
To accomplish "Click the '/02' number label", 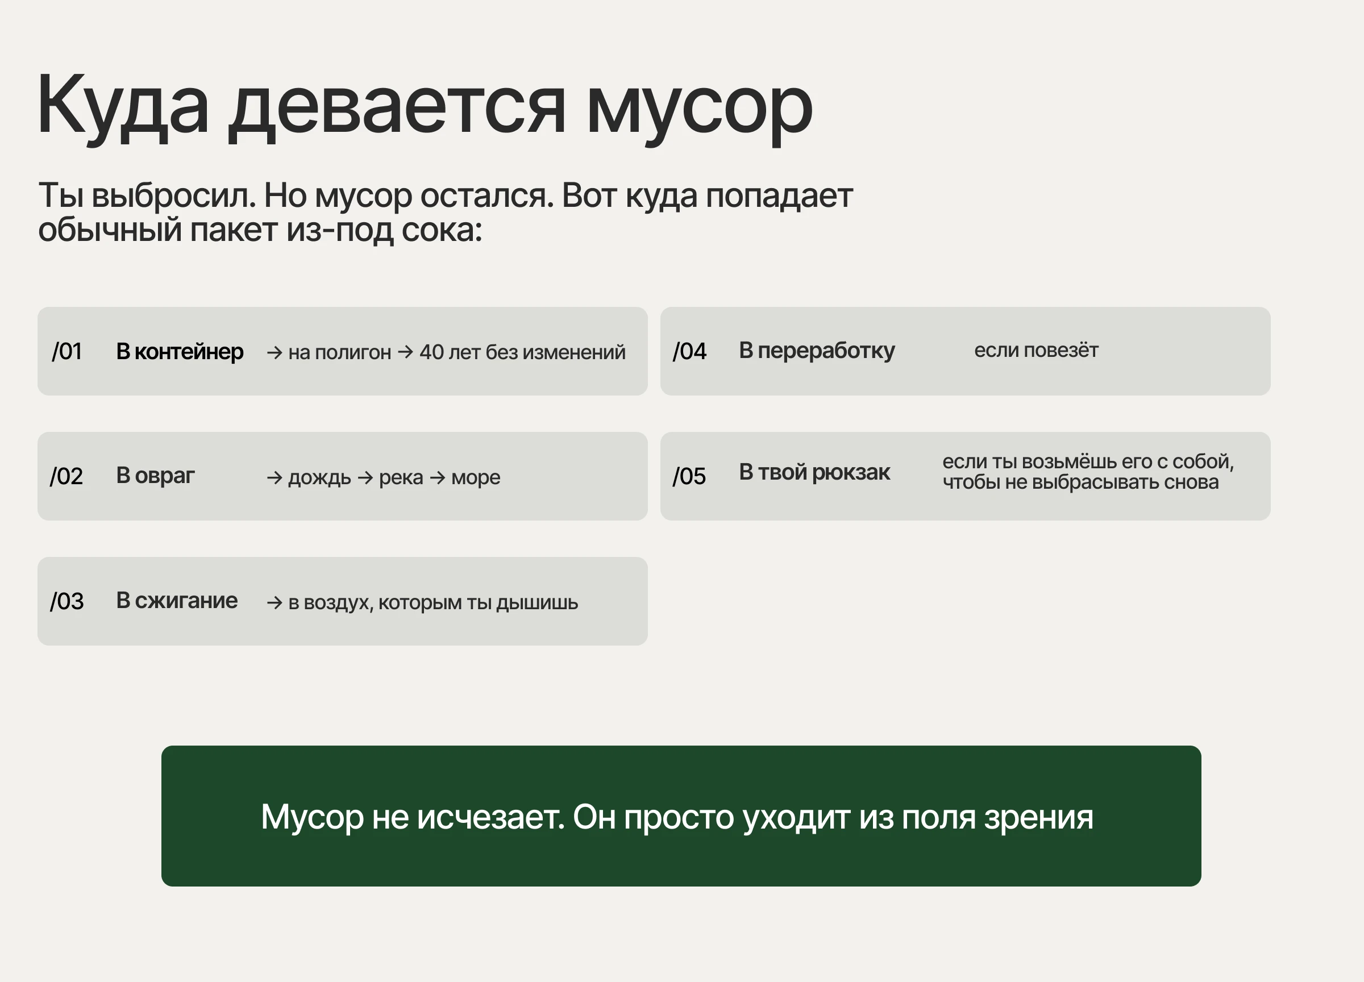I will [x=66, y=476].
